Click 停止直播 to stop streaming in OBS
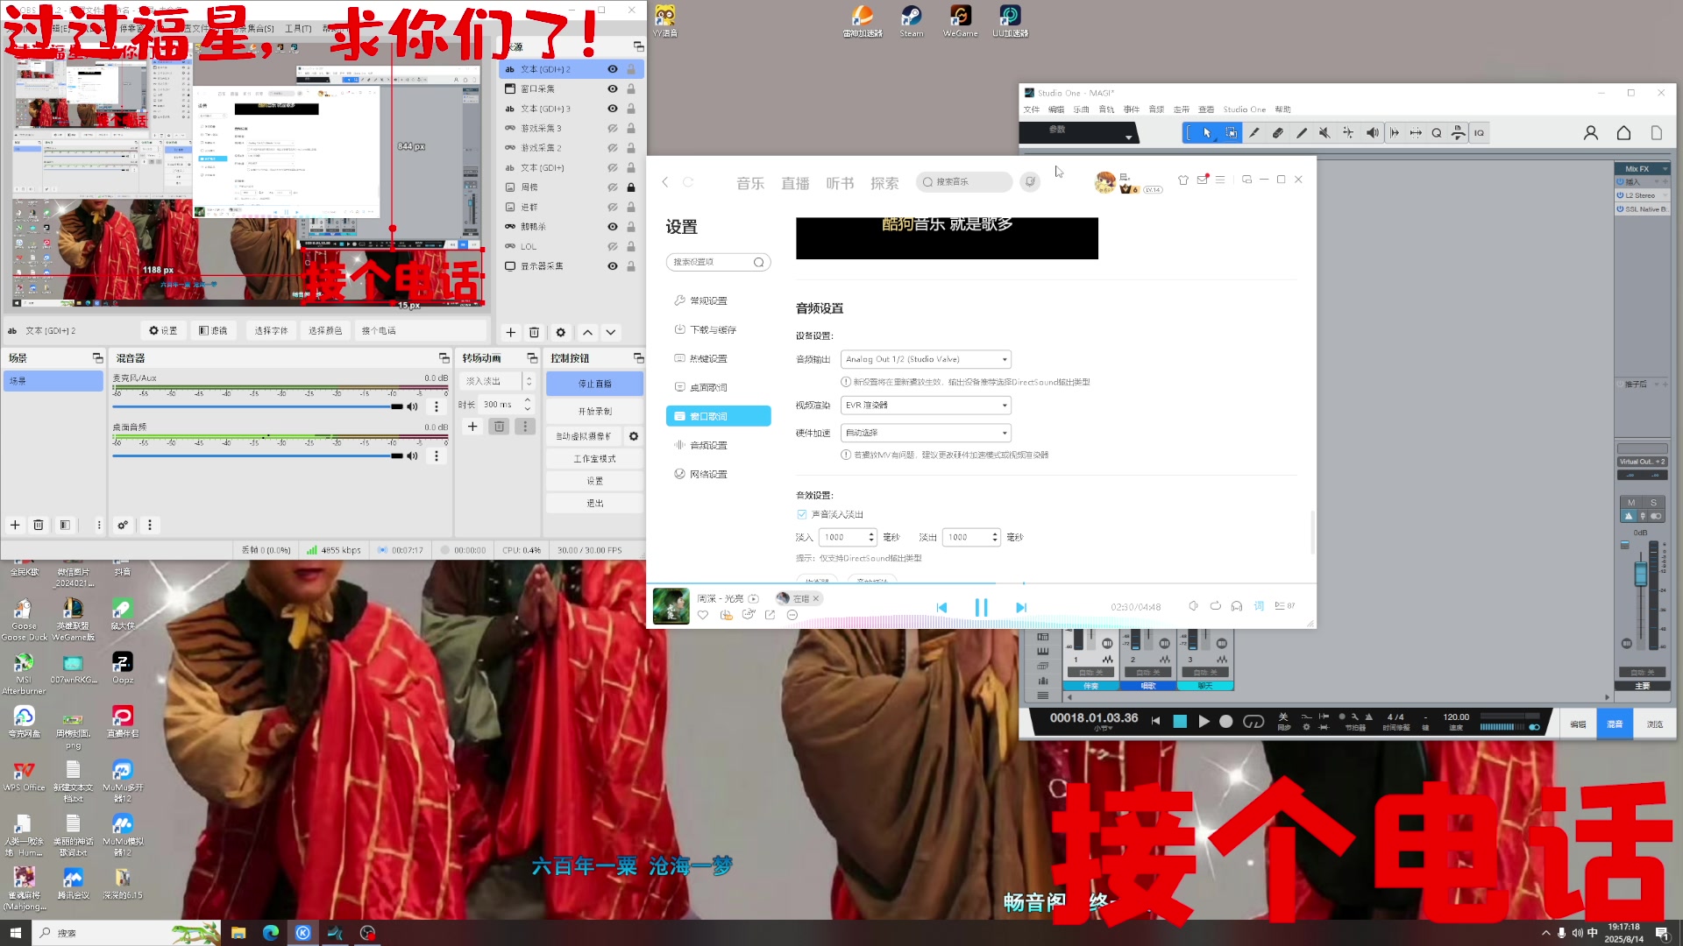The width and height of the screenshot is (1683, 946). tap(594, 383)
